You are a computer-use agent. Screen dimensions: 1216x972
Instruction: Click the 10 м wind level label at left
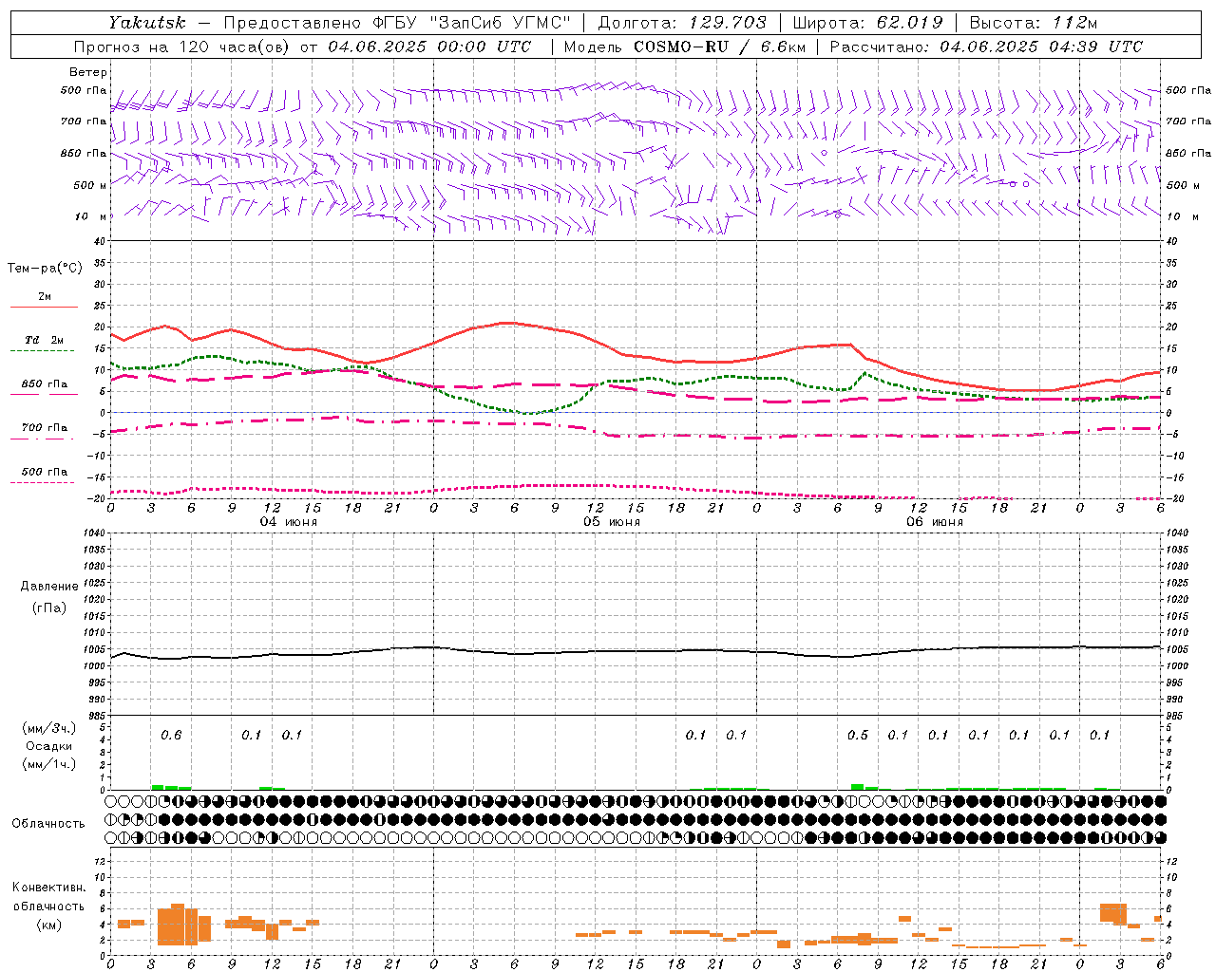tap(90, 217)
